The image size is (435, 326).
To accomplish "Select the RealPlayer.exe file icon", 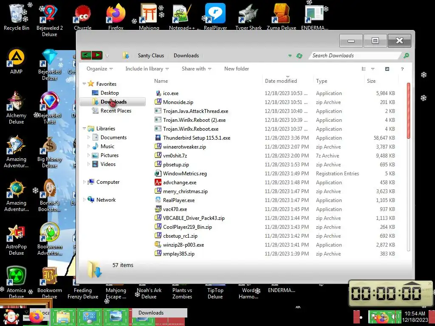I will coord(158,200).
